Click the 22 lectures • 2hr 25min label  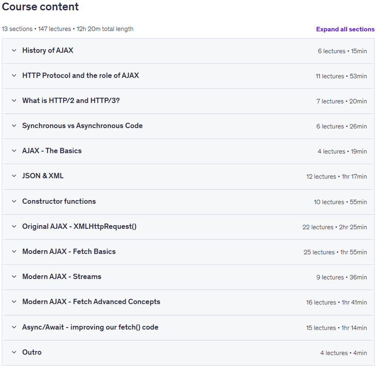point(335,227)
